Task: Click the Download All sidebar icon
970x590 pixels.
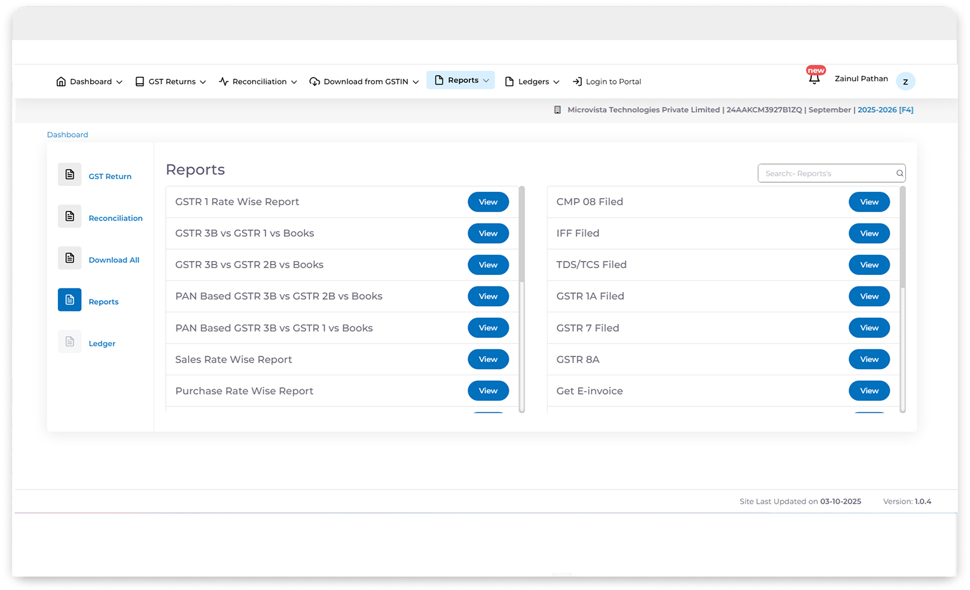Action: coord(70,258)
